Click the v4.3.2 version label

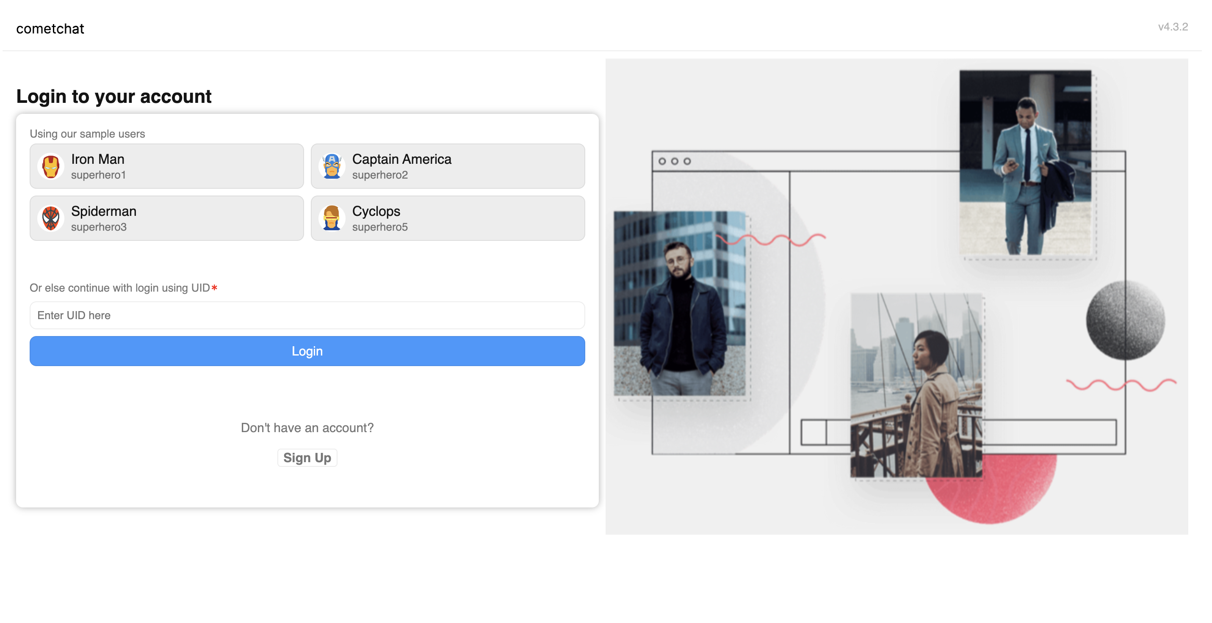pos(1173,27)
